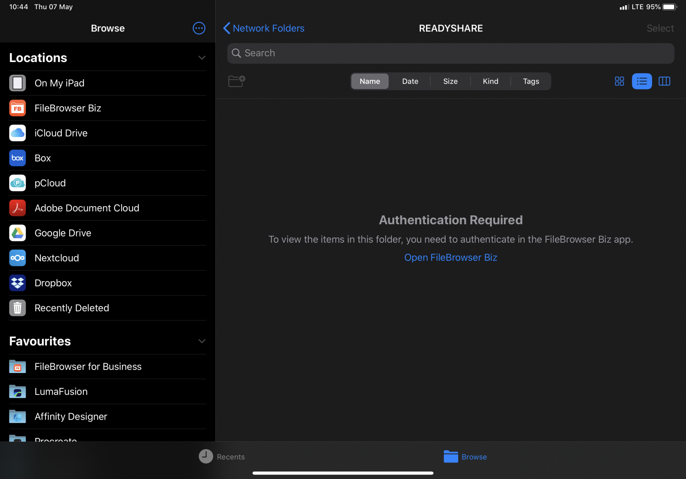Tap the Recently Deleted trash icon
Image resolution: width=686 pixels, height=479 pixels.
tap(17, 308)
